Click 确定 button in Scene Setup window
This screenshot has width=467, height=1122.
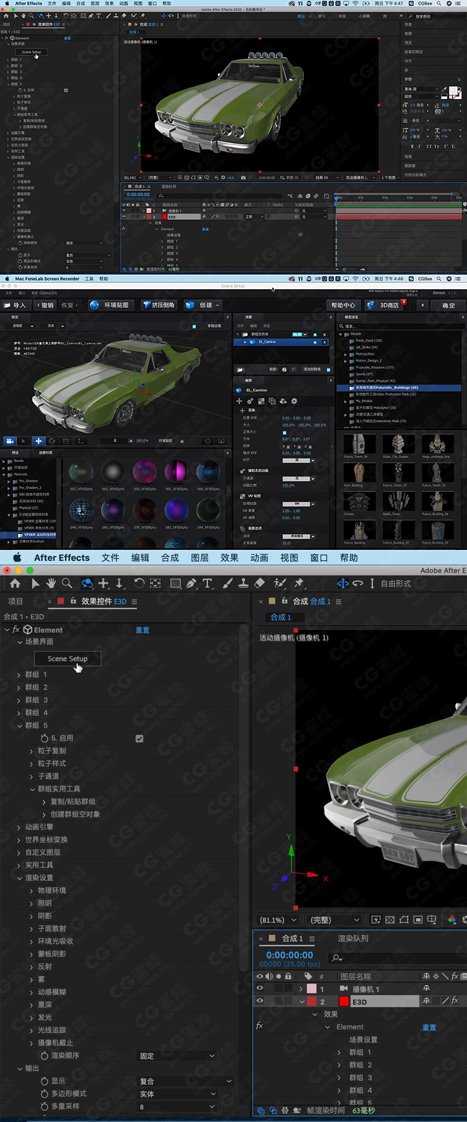click(x=448, y=305)
